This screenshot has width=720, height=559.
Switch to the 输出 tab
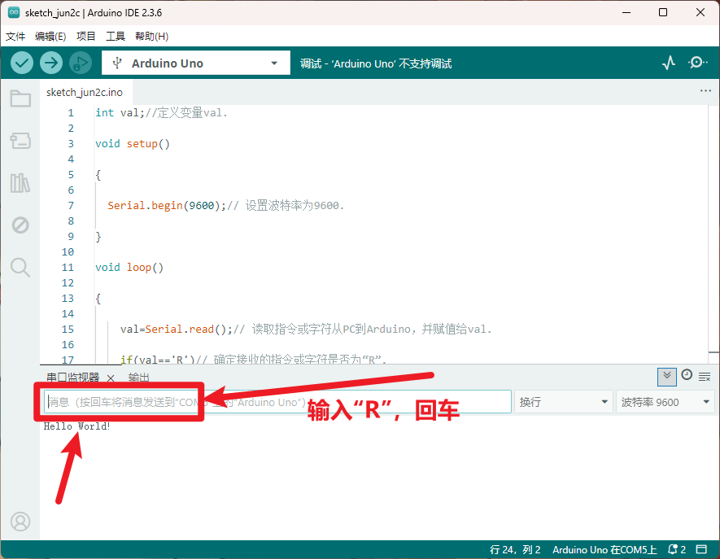click(x=138, y=378)
